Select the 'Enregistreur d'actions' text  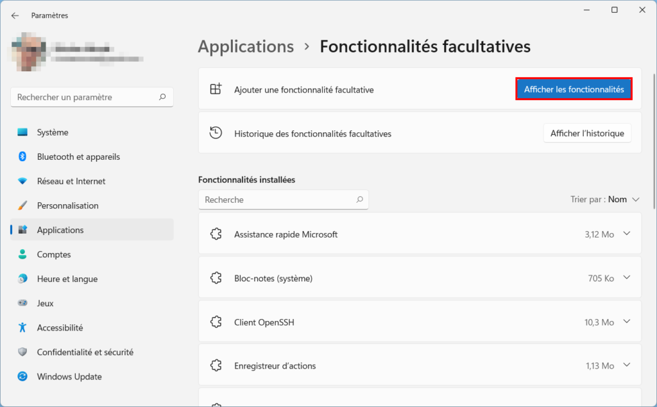tap(275, 366)
